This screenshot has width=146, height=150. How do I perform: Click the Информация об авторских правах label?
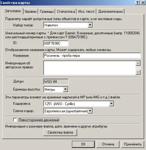coord(19,65)
